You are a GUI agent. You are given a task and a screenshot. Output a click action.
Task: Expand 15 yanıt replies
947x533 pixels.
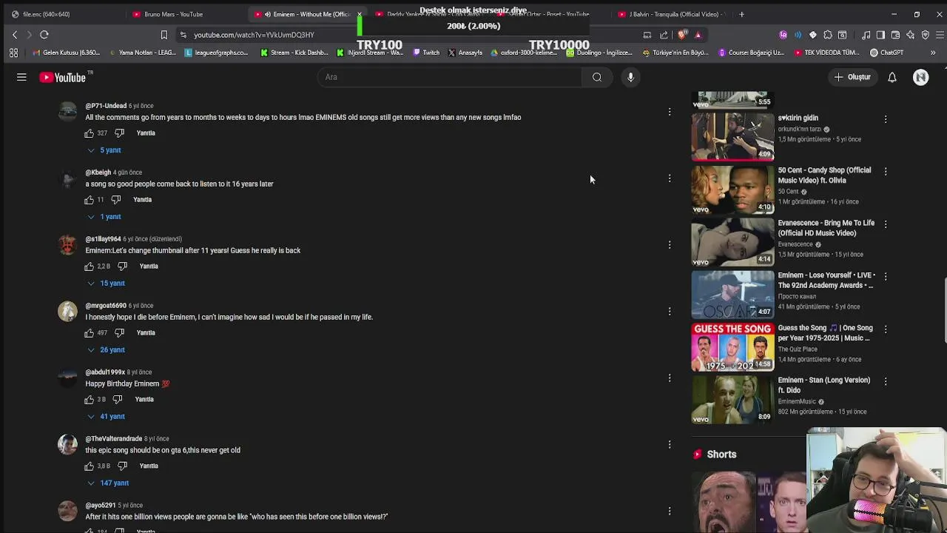(x=106, y=284)
